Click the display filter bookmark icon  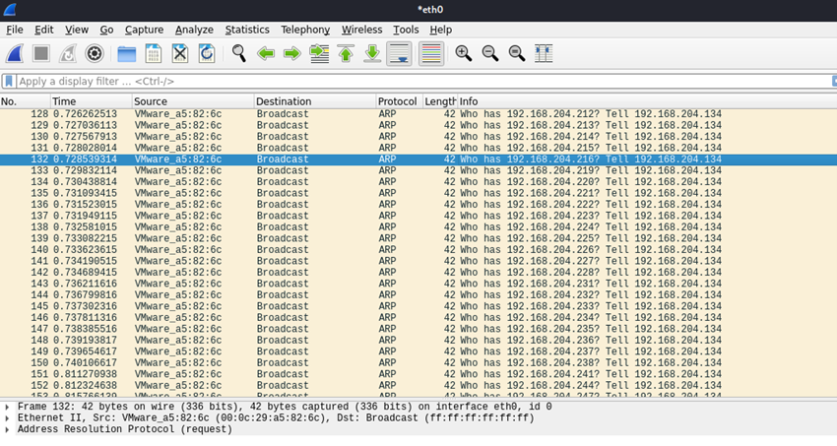(9, 82)
